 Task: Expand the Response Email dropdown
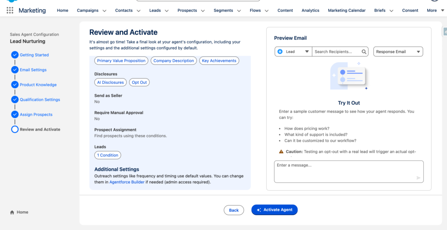(x=398, y=51)
